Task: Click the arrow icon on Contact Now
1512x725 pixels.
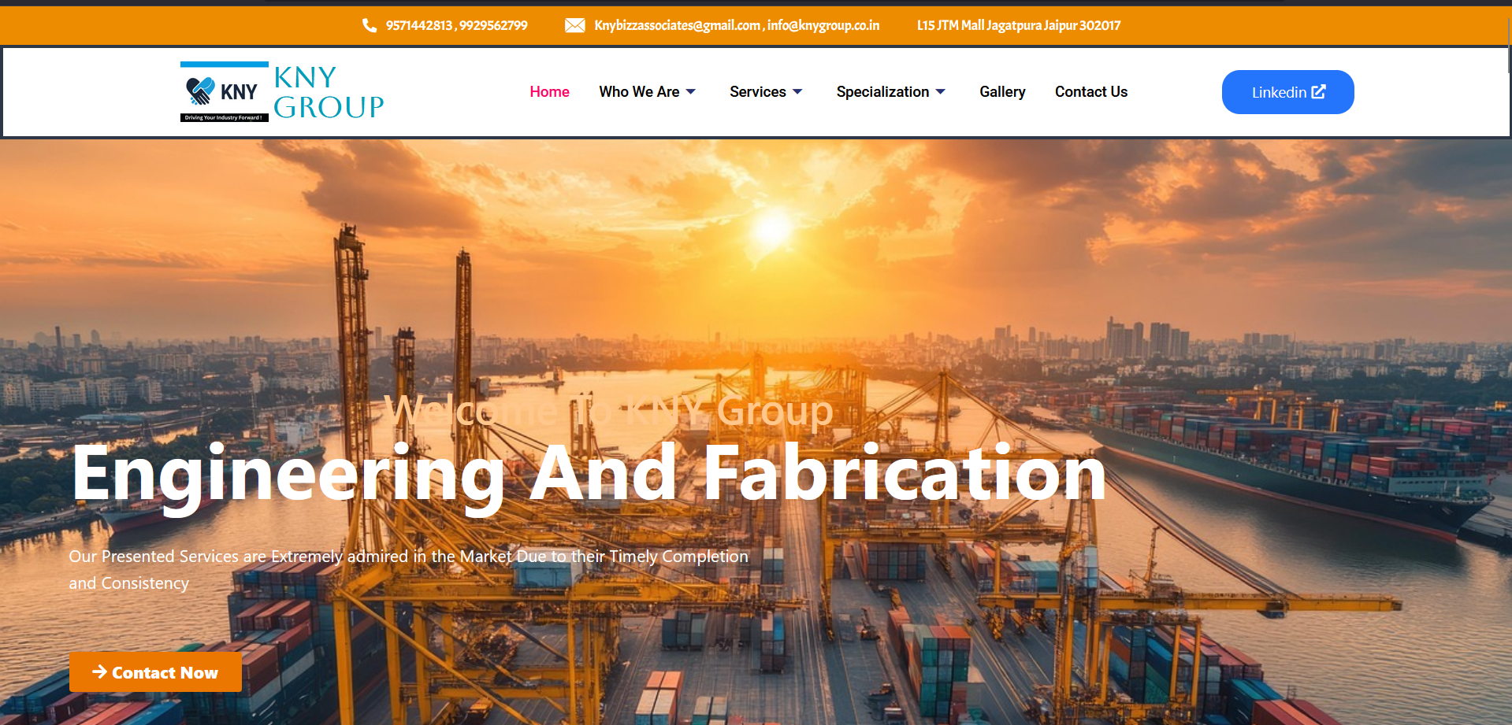Action: click(x=99, y=671)
